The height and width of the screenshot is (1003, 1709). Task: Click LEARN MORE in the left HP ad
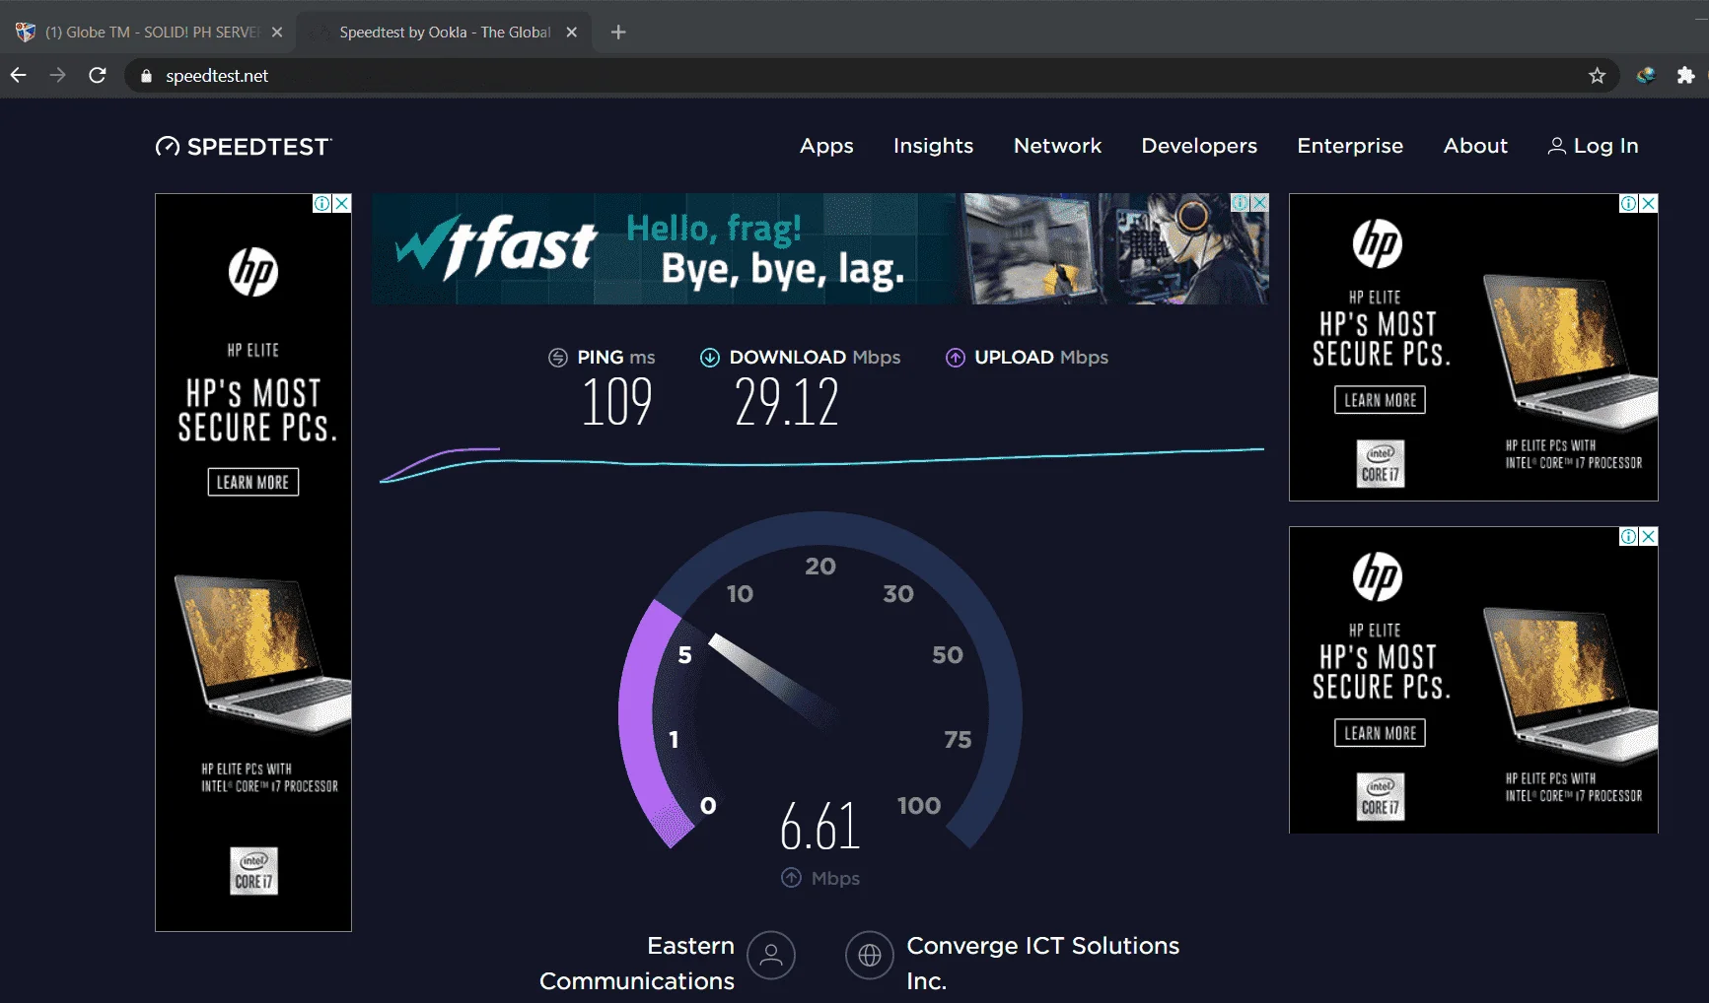tap(252, 482)
